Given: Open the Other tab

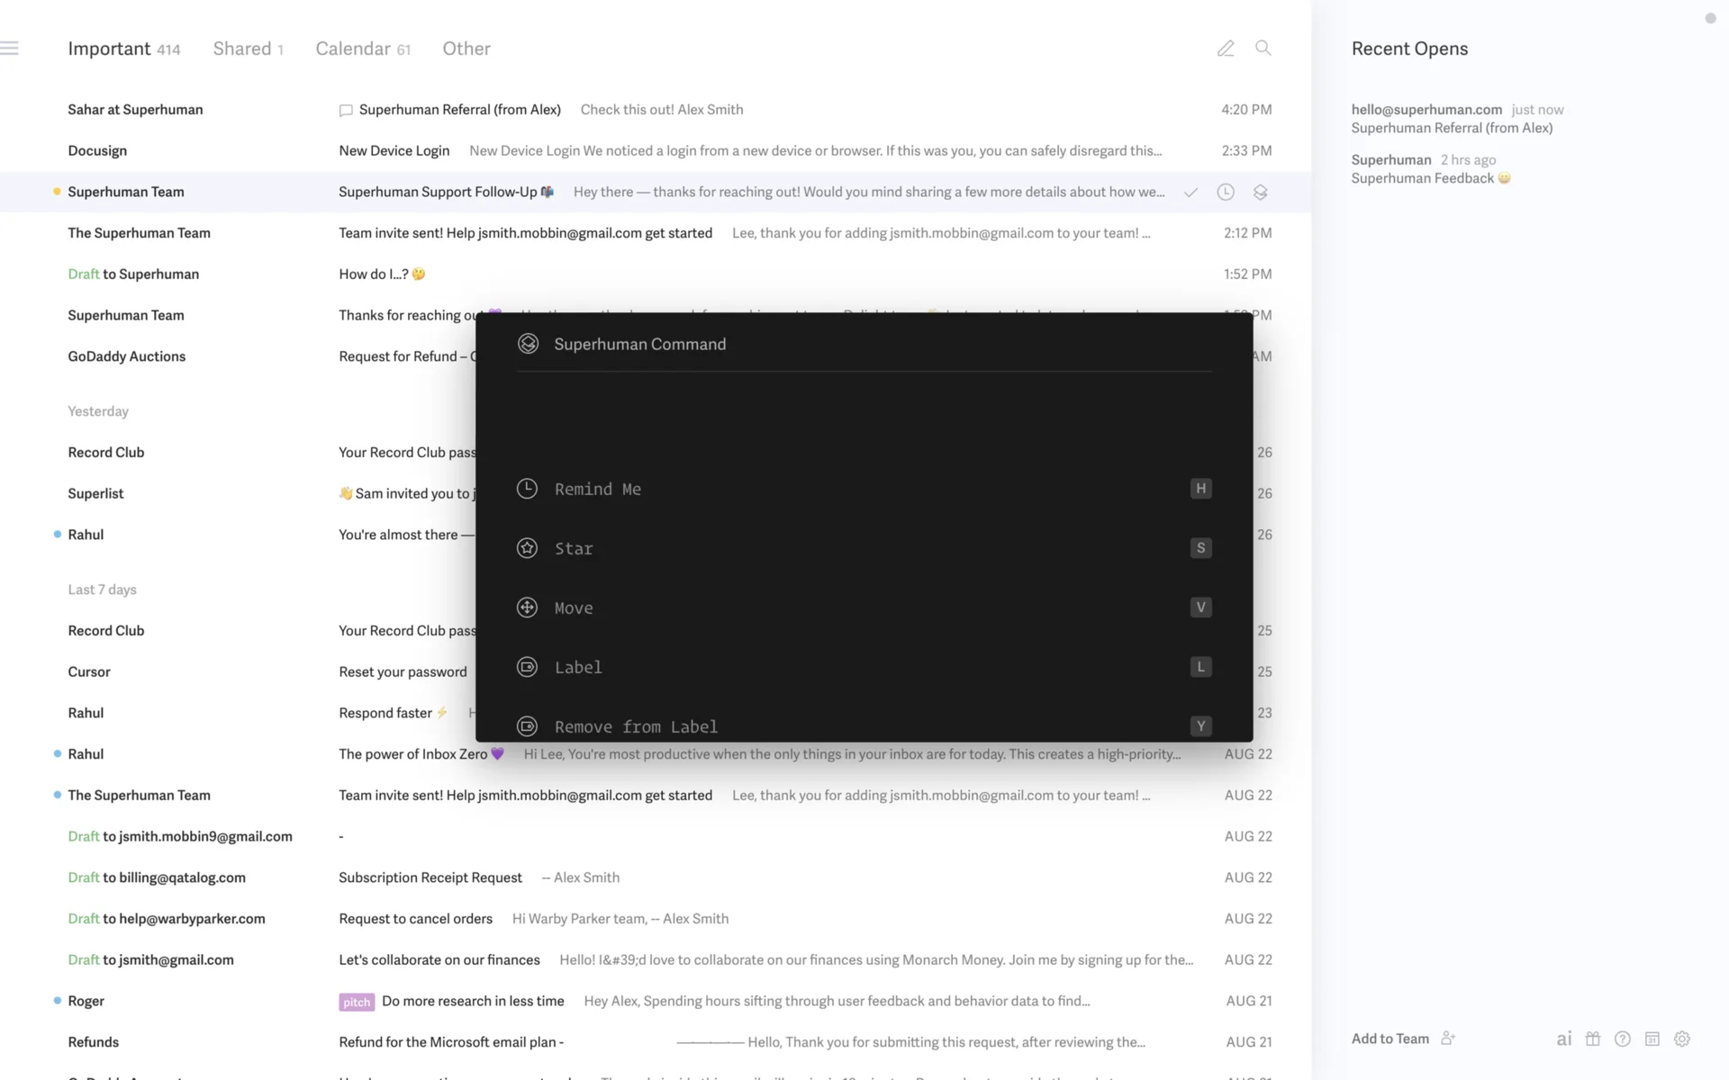Looking at the screenshot, I should point(466,49).
